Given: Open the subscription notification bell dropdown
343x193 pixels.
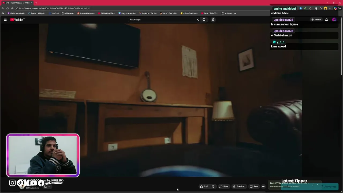Looking at the screenshot, I should [x=47, y=187].
